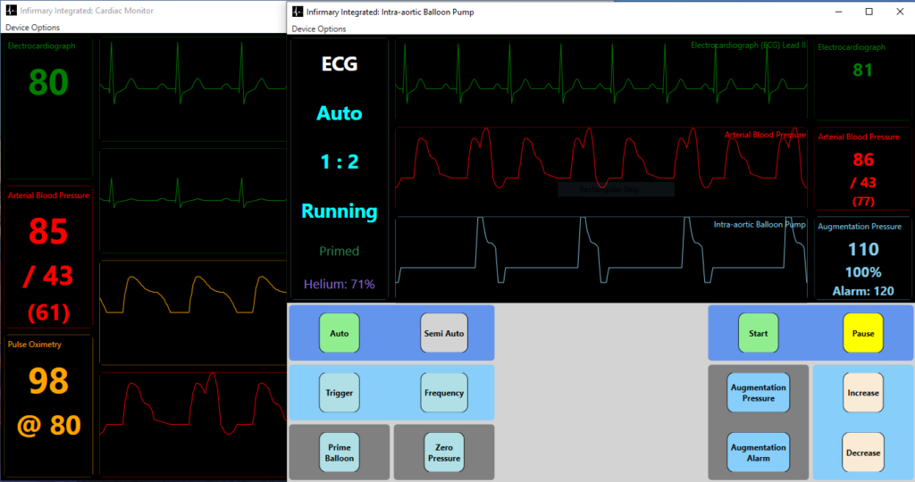Click the Alarm: 120 readout
Viewport: 915px width, 482px height.
point(863,291)
